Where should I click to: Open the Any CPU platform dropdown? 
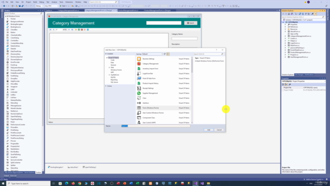pyautogui.click(x=52, y=6)
